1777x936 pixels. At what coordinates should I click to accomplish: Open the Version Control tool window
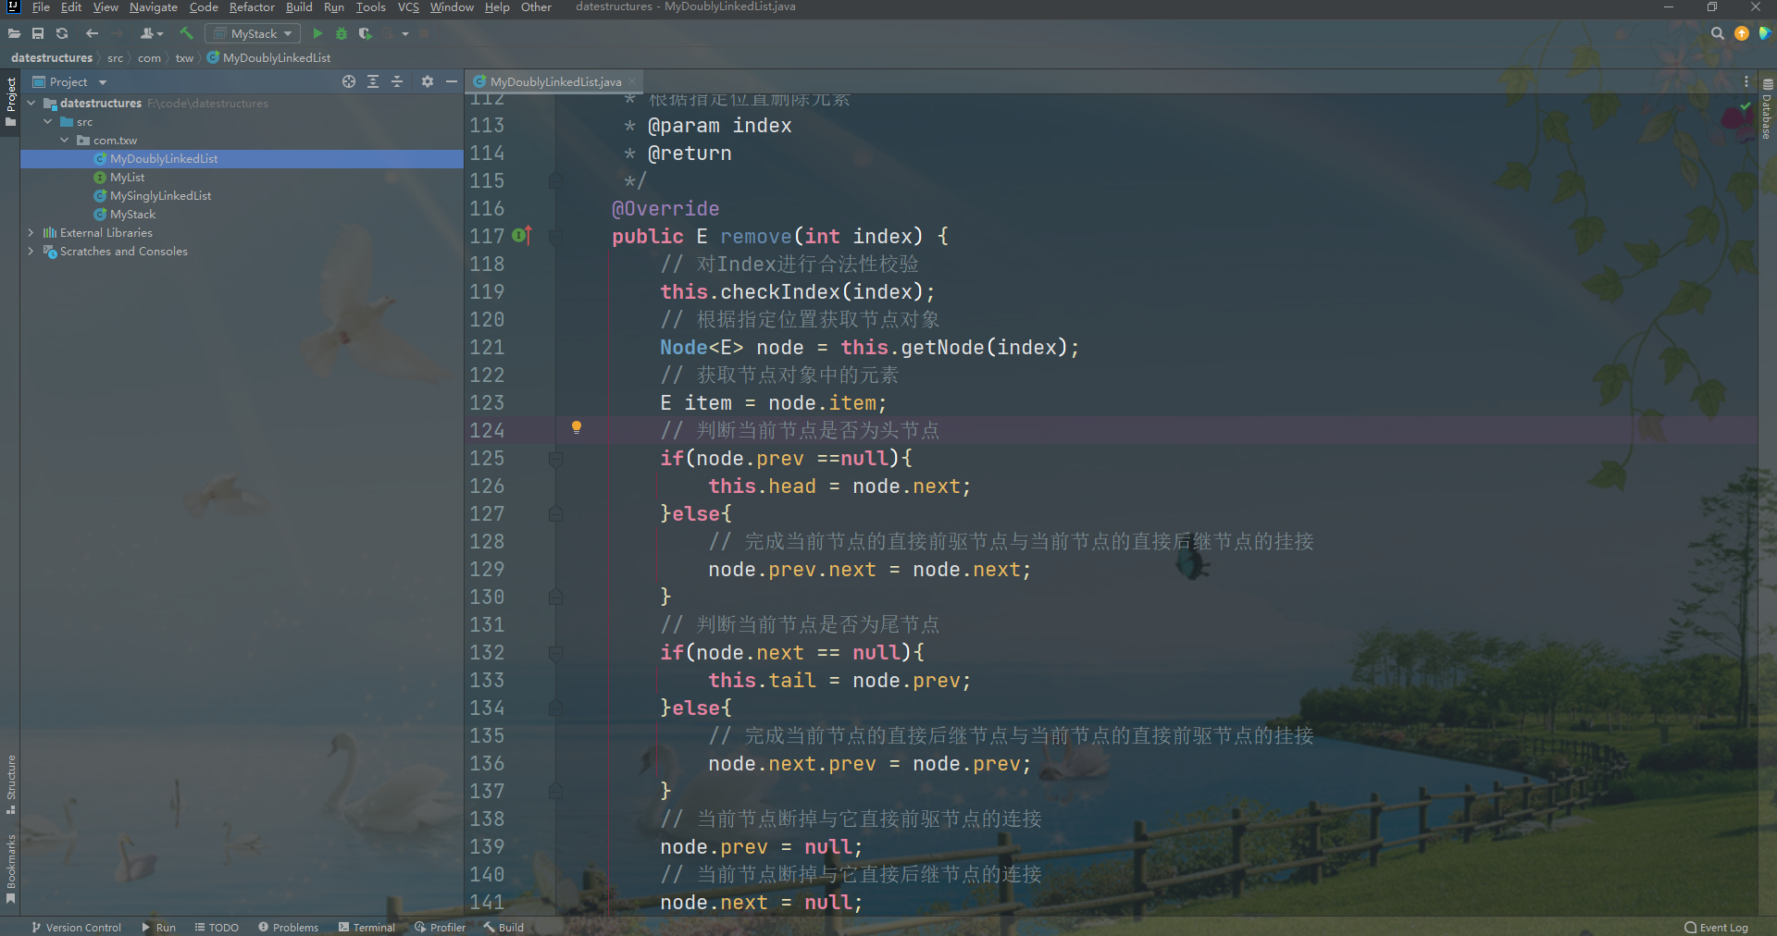pos(76,927)
